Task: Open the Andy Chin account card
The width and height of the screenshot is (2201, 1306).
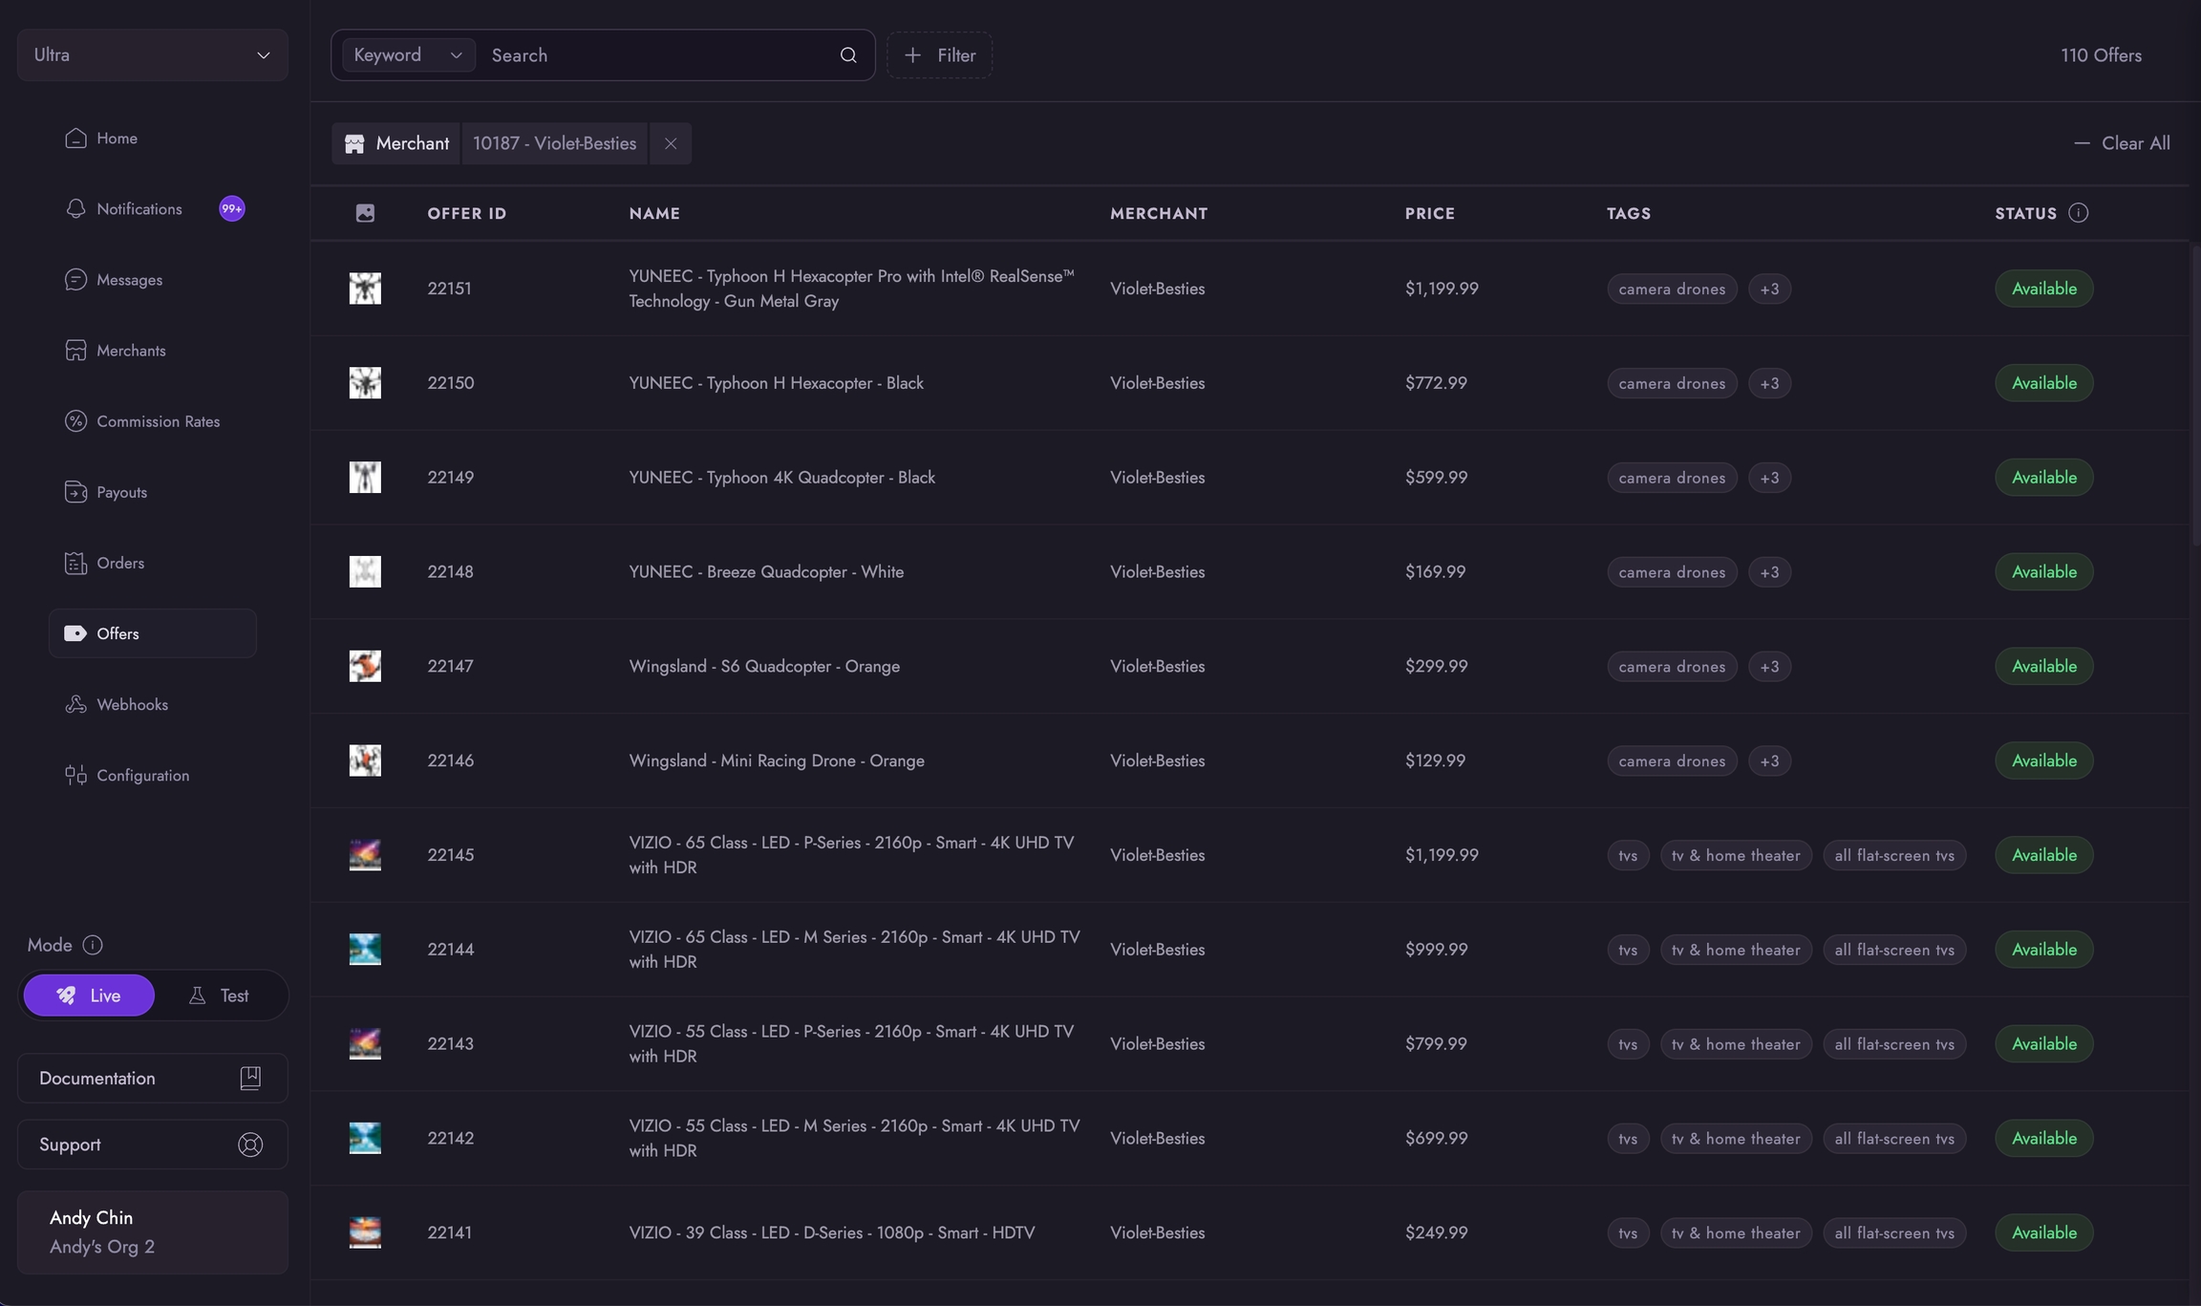Action: [x=152, y=1231]
